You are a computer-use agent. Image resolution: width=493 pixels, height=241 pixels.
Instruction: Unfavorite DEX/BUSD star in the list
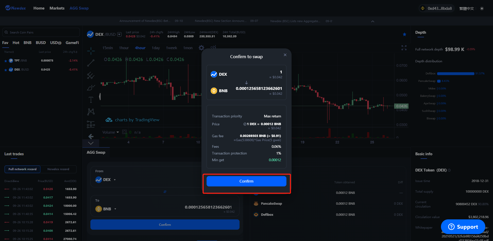pyautogui.click(x=6, y=70)
